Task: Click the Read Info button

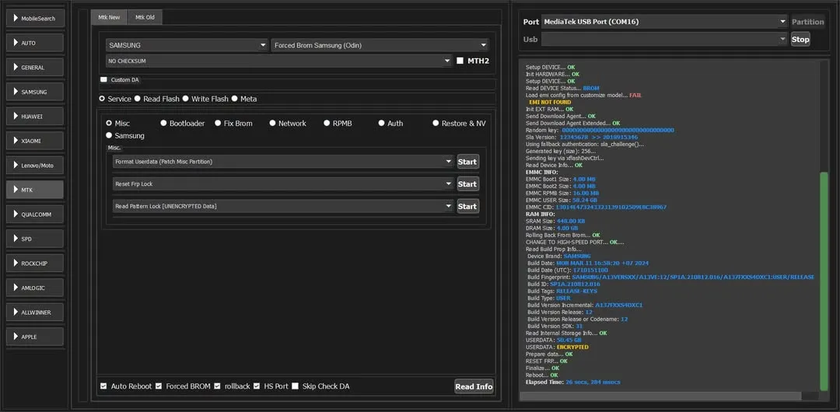Action: point(474,386)
